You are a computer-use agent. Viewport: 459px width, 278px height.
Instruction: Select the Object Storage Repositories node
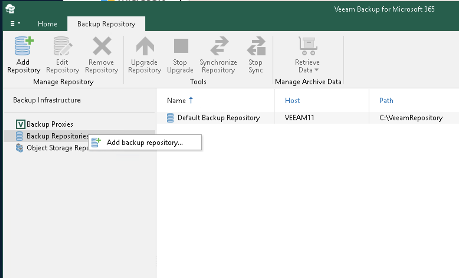pos(58,148)
